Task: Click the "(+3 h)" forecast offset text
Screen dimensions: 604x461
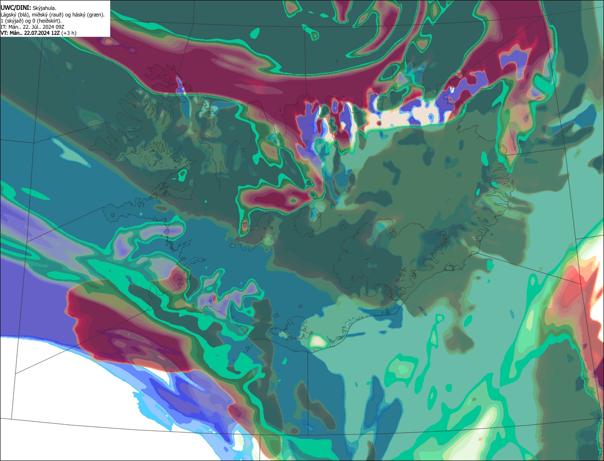Action: (69, 33)
